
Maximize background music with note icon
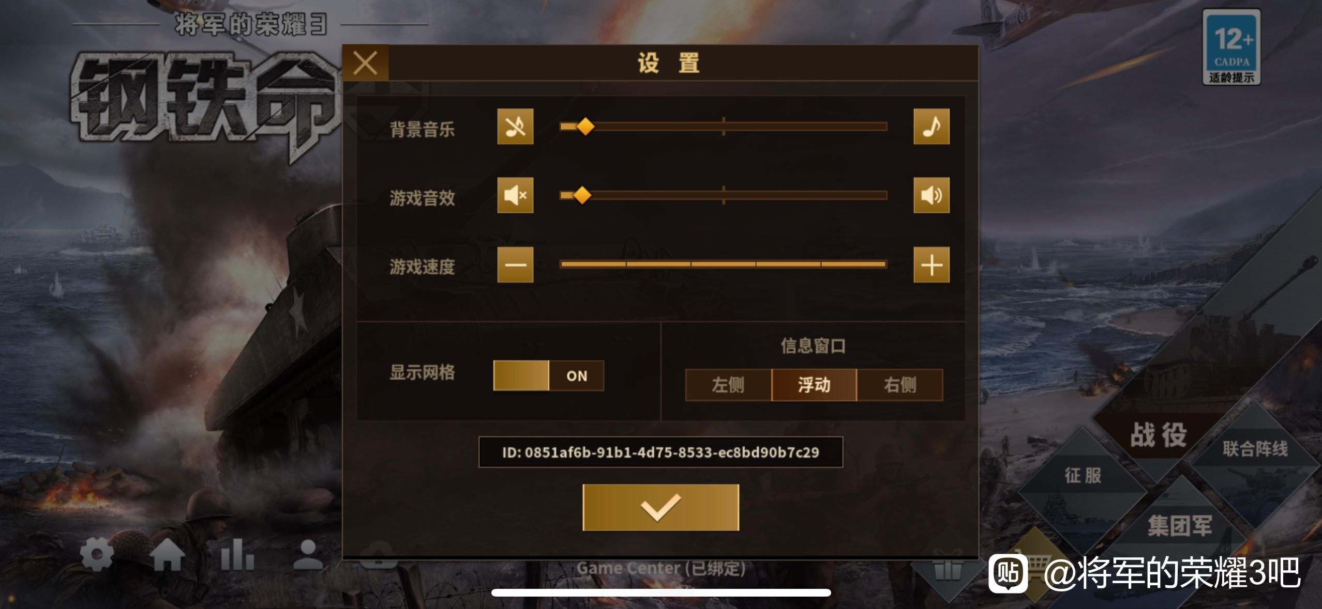pyautogui.click(x=932, y=127)
